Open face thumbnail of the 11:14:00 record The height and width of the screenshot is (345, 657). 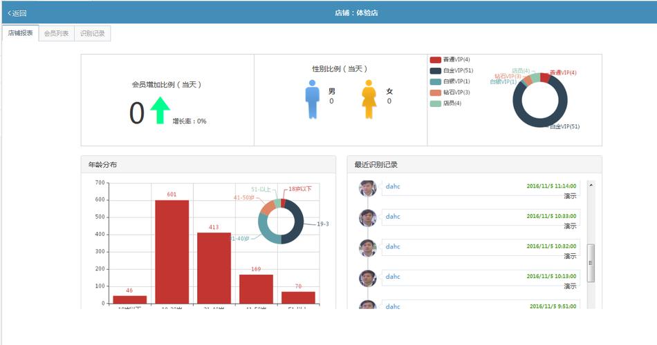pos(368,188)
